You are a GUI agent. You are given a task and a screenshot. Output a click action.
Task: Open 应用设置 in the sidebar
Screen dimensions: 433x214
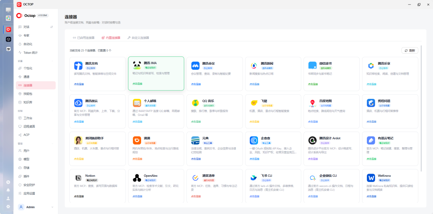click(36, 193)
